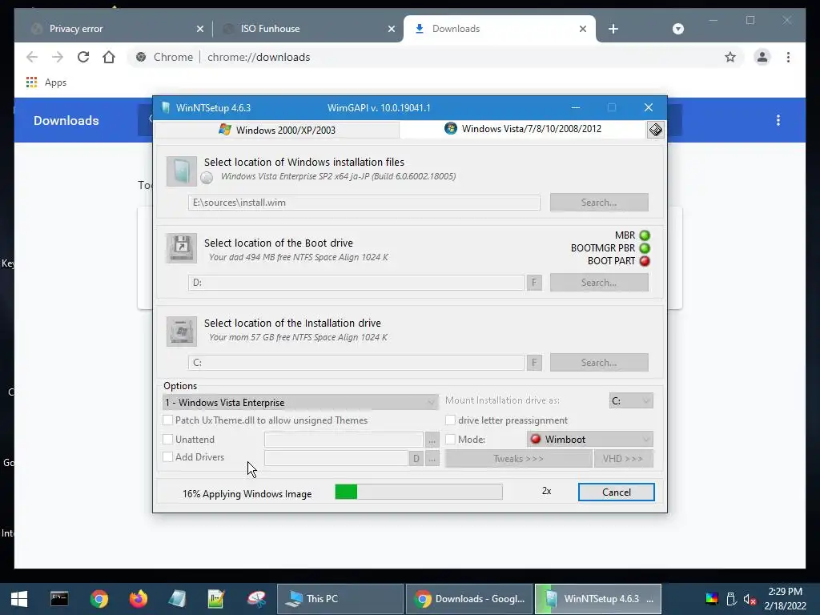Switch to the Windows Vista/7/8/10/2008/2012 tab
The image size is (820, 615).
point(523,129)
